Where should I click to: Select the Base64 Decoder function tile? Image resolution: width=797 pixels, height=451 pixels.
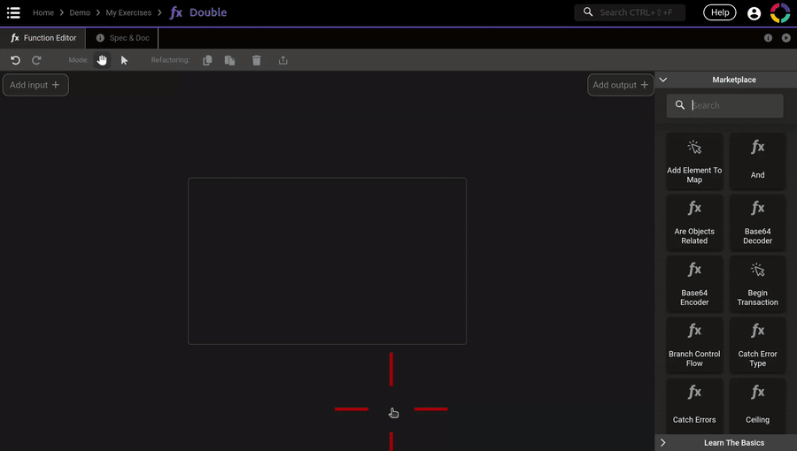(x=757, y=223)
